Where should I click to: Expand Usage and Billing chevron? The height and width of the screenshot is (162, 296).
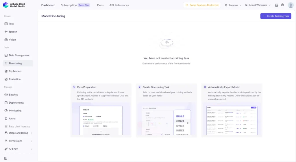click(32, 133)
